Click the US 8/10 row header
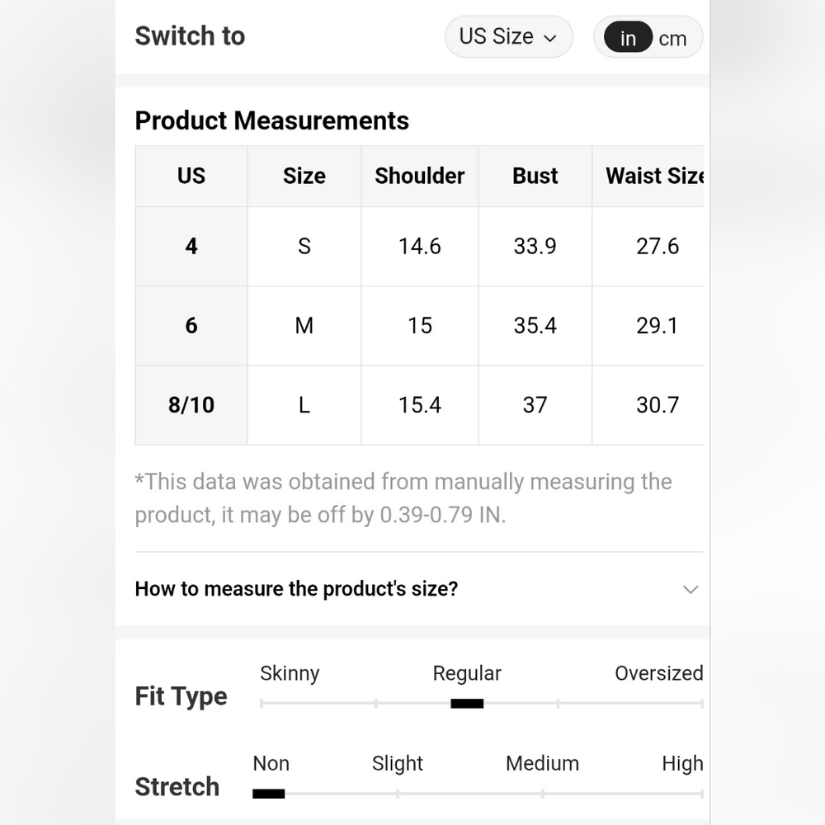Viewport: 825px width, 825px height. click(191, 405)
